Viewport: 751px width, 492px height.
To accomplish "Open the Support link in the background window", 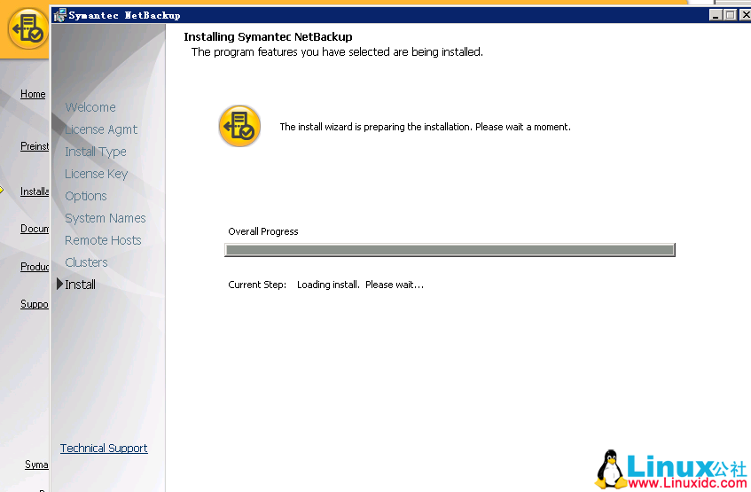I will click(35, 304).
